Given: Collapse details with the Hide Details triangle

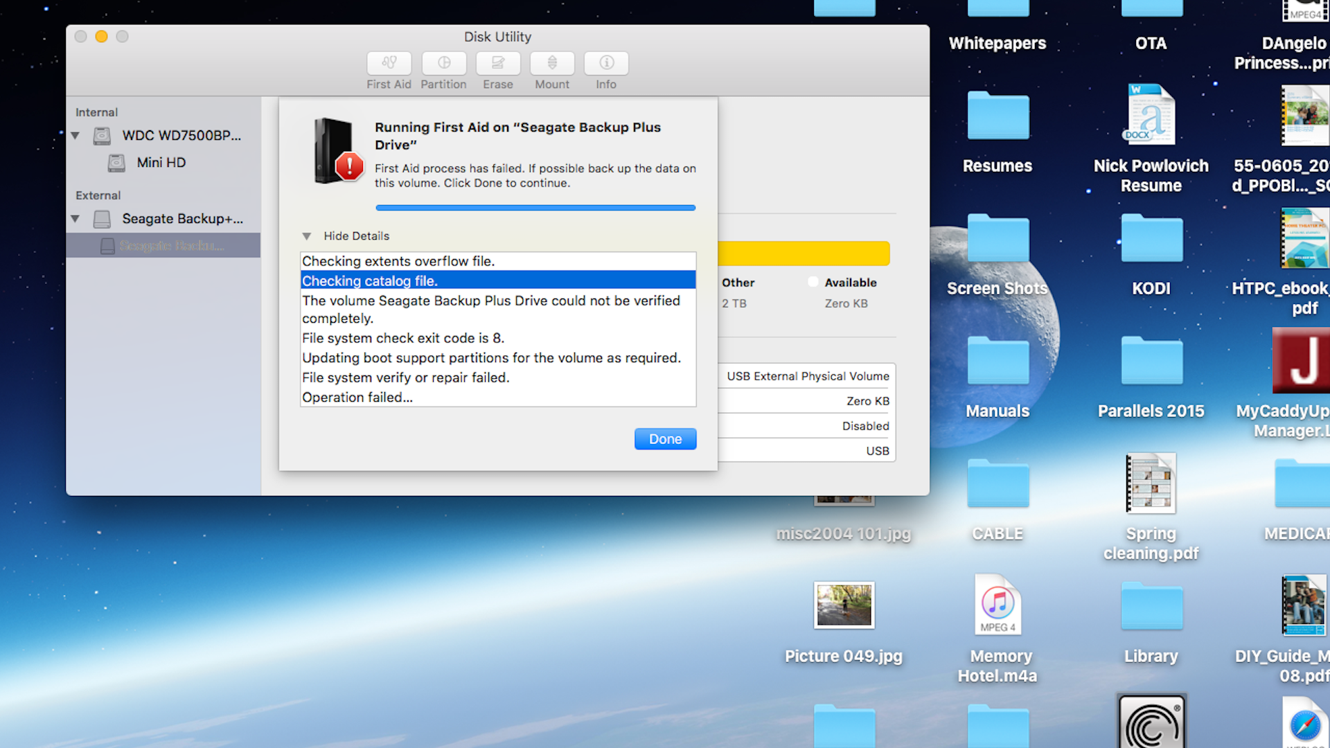Looking at the screenshot, I should point(307,236).
